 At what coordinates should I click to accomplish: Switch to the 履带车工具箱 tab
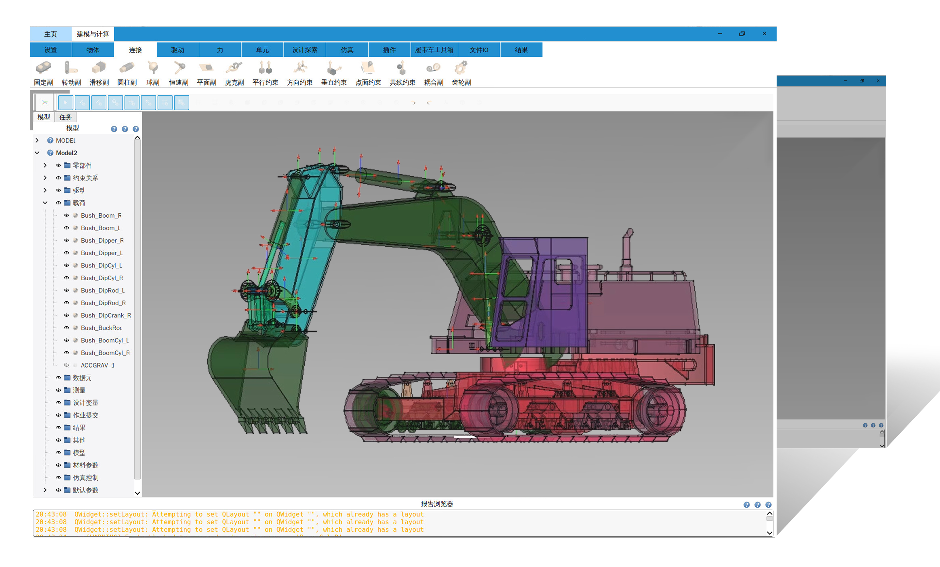click(x=434, y=50)
